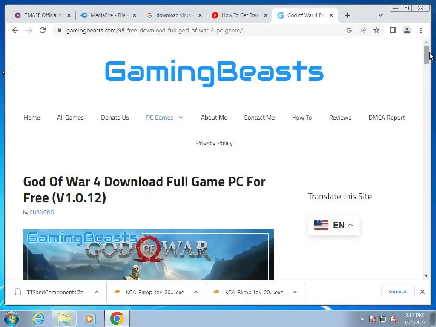Click the Chrome taskbar icon
Viewport: 436px width, 327px height.
pos(117,318)
